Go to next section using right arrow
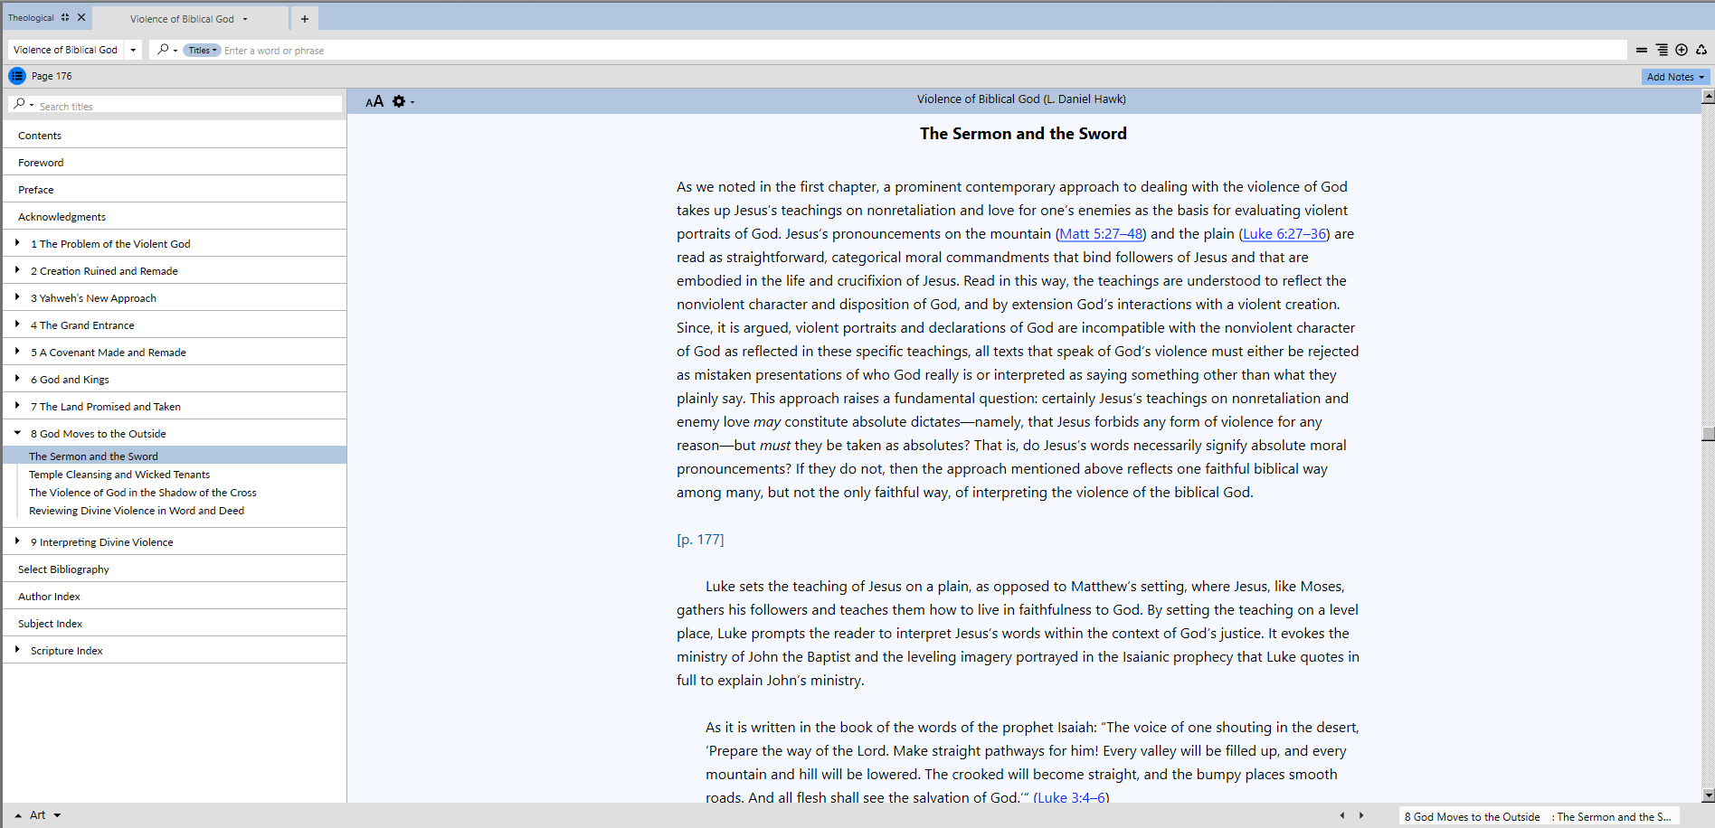1715x828 pixels. pos(1360,815)
